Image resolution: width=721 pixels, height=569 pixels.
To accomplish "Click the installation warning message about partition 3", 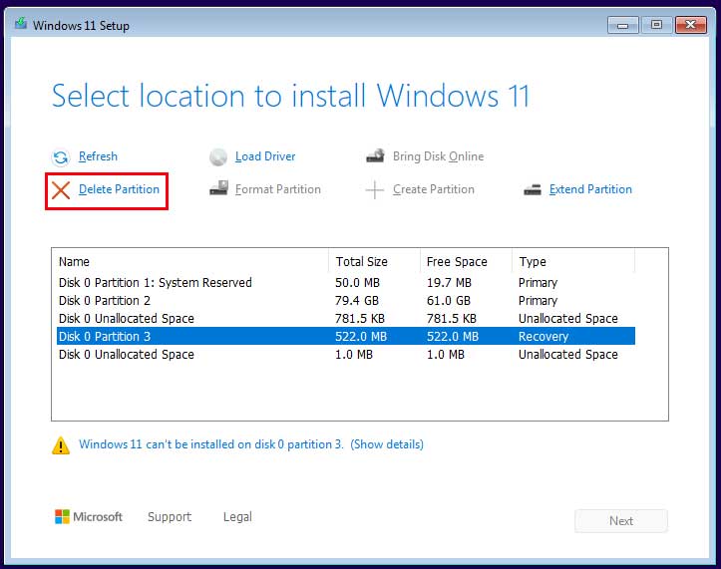I will tap(211, 444).
